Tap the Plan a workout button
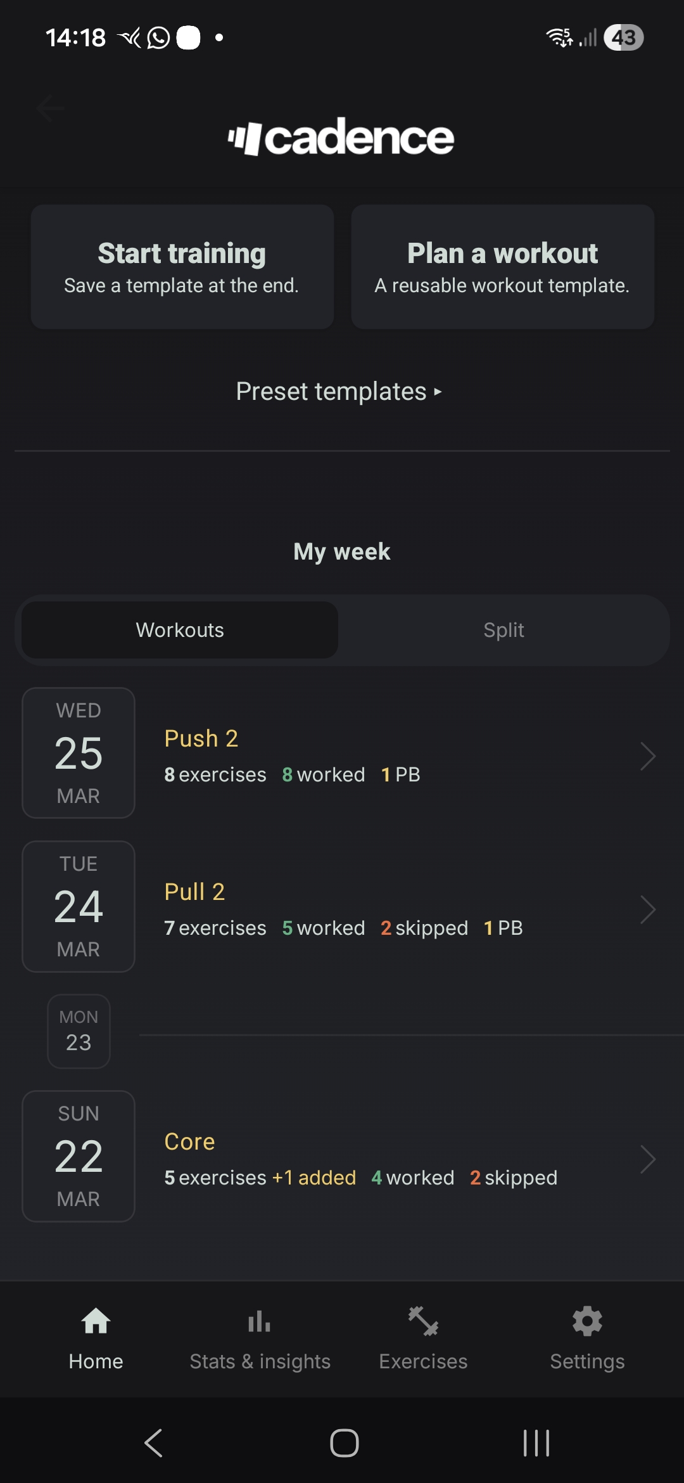Viewport: 684px width, 1483px height. click(502, 266)
